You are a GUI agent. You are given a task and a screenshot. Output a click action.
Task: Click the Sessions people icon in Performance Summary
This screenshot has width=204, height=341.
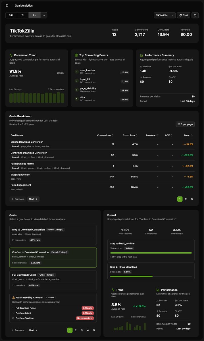click(141, 66)
